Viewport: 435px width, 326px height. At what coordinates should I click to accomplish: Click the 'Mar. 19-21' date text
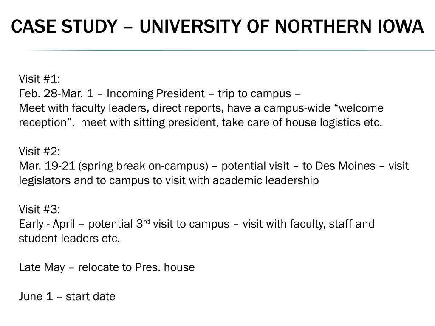(x=47, y=166)
